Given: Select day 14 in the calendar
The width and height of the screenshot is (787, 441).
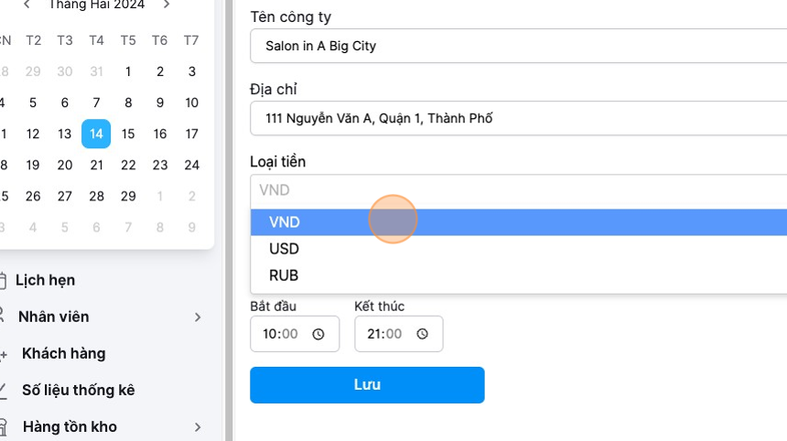Looking at the screenshot, I should point(96,134).
